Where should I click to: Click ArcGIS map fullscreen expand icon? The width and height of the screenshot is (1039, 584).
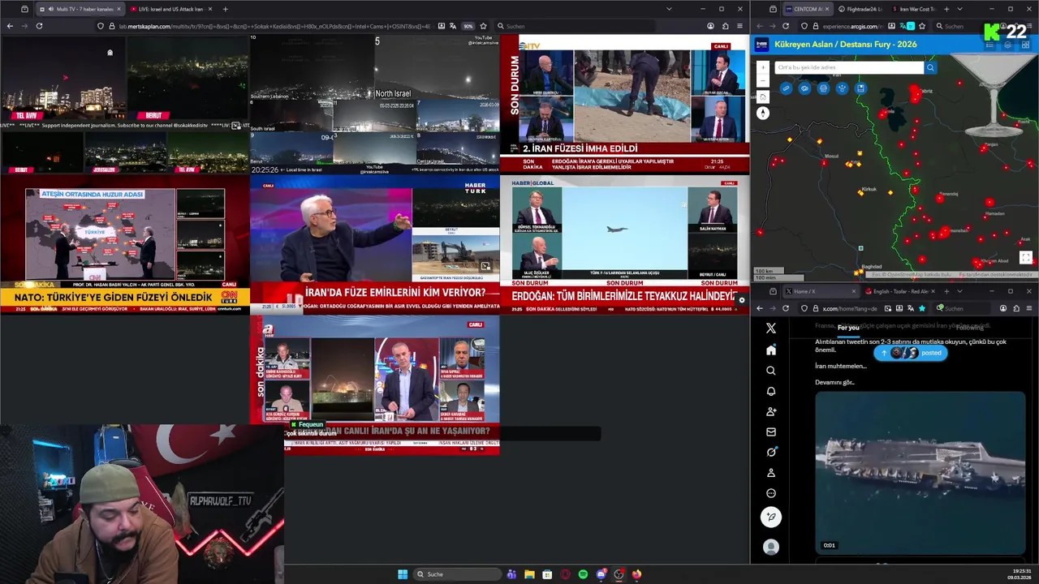(1026, 258)
